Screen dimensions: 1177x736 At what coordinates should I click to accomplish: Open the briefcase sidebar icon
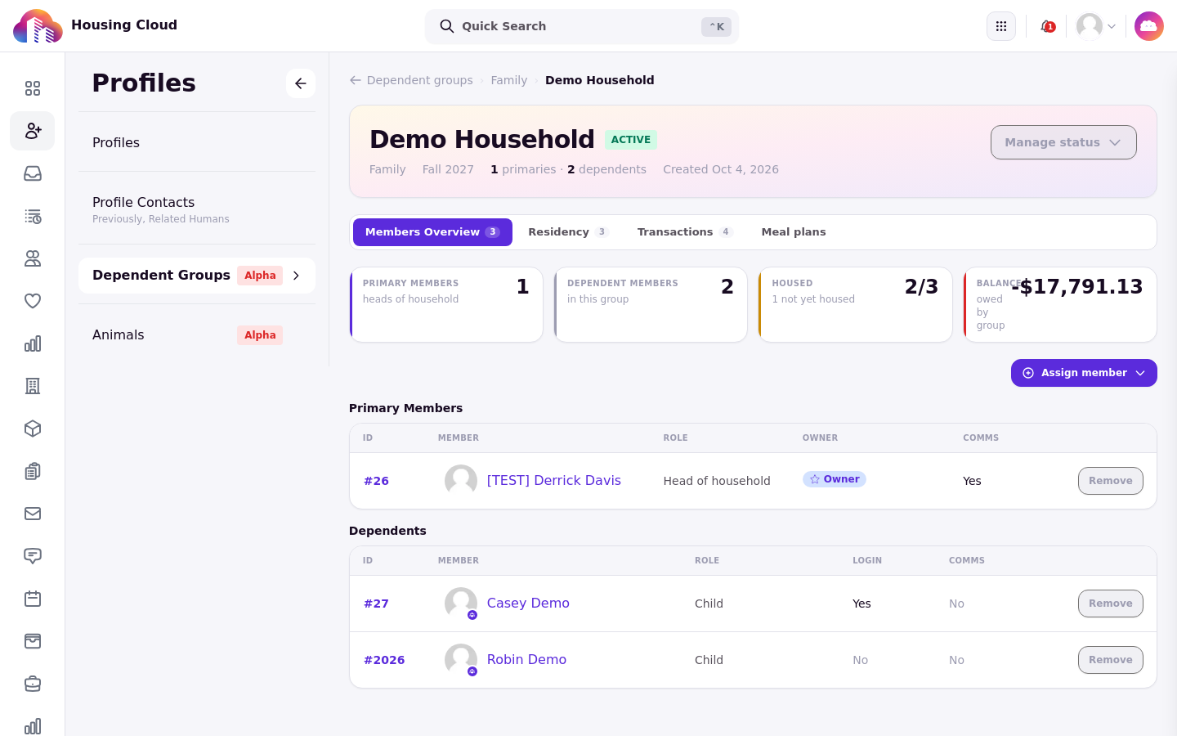point(33,684)
